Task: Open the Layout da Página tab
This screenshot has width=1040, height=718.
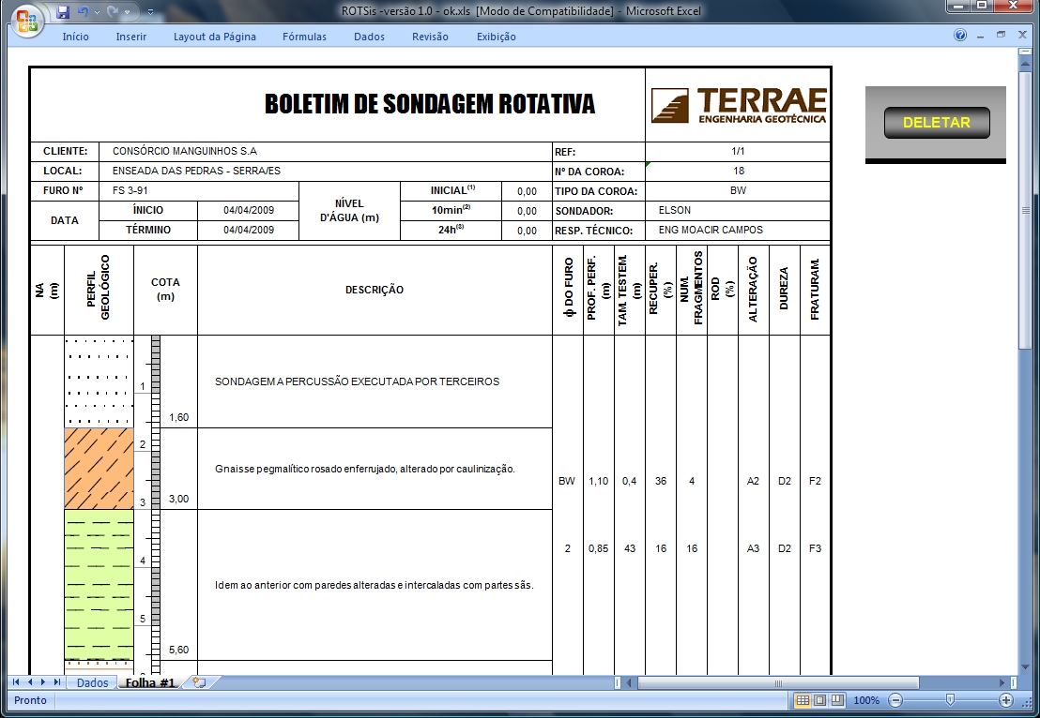Action: pos(215,37)
